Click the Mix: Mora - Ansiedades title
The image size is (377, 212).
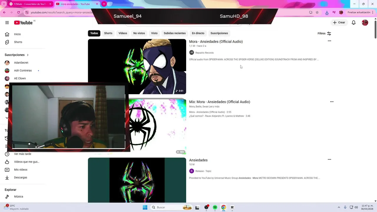click(219, 102)
